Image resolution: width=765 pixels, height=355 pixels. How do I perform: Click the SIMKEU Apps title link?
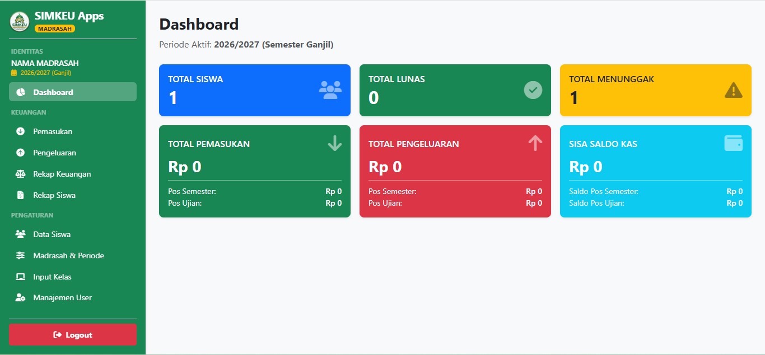(69, 16)
